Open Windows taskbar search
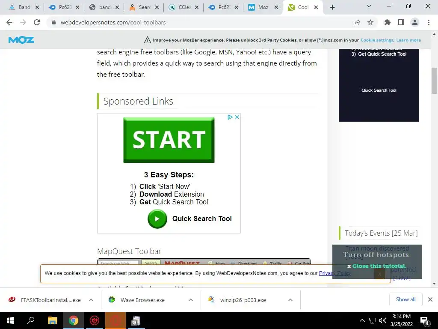438x329 pixels. tap(31, 320)
